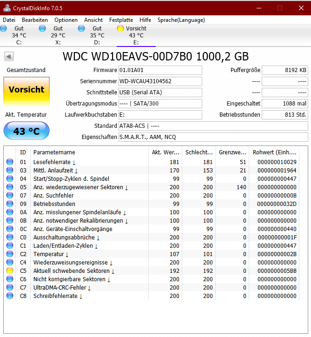Click the drive title WDC WD10EAVS-00D7B0
Screen dimensions: 311x337
pos(156,57)
